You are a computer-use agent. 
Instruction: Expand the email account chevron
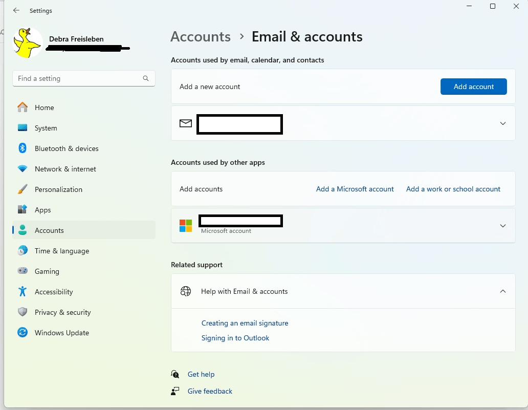coord(503,123)
